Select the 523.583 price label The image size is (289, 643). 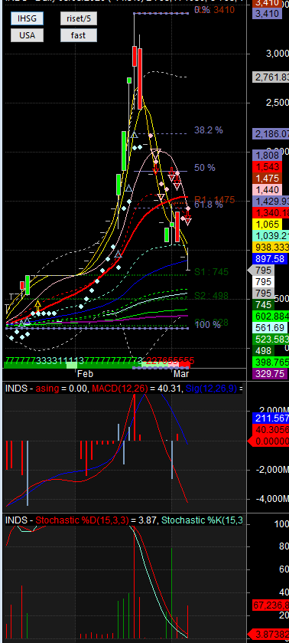click(271, 340)
